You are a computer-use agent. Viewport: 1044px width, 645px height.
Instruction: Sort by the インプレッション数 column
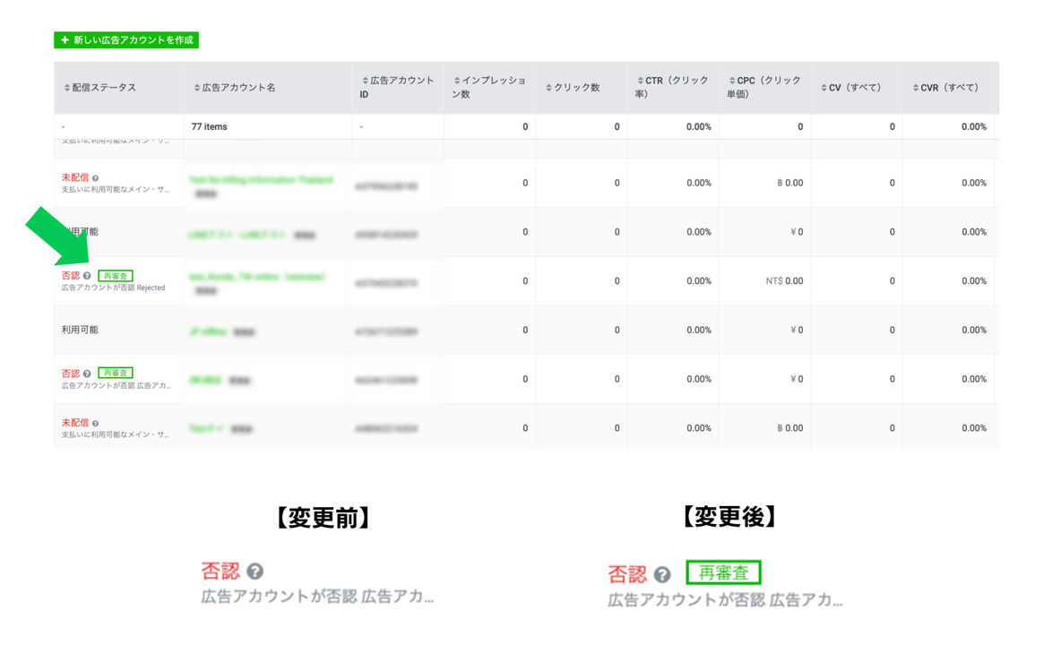click(488, 87)
